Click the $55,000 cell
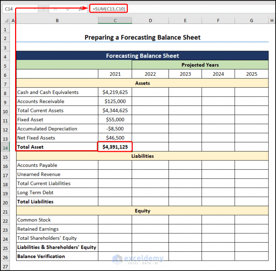 pyautogui.click(x=115, y=120)
